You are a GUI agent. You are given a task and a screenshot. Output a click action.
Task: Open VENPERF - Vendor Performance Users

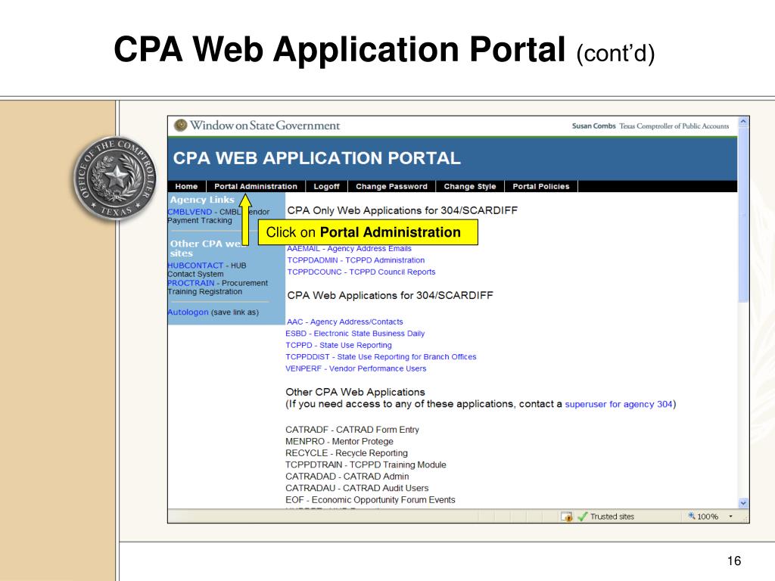356,368
